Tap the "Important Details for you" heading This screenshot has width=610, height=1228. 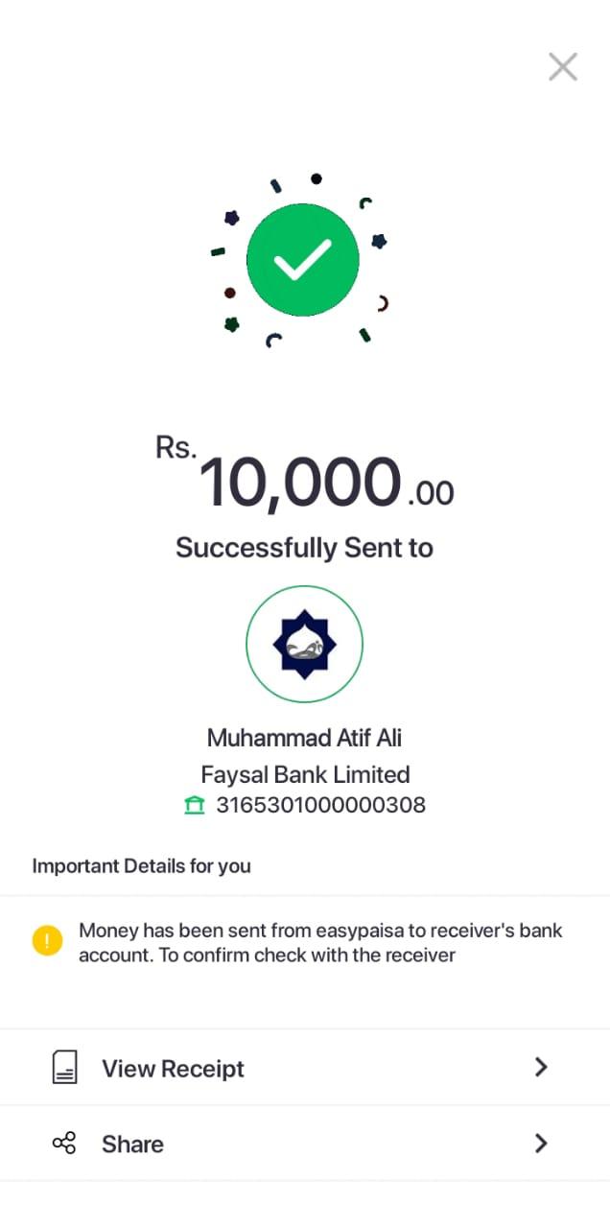(x=142, y=866)
